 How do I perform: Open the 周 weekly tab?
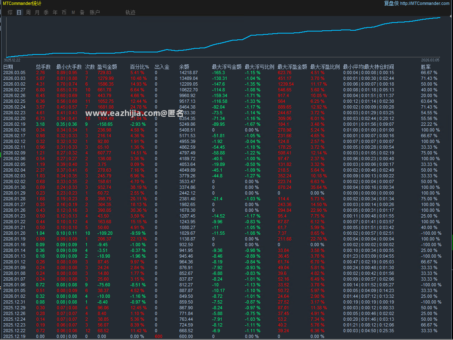tap(28, 12)
